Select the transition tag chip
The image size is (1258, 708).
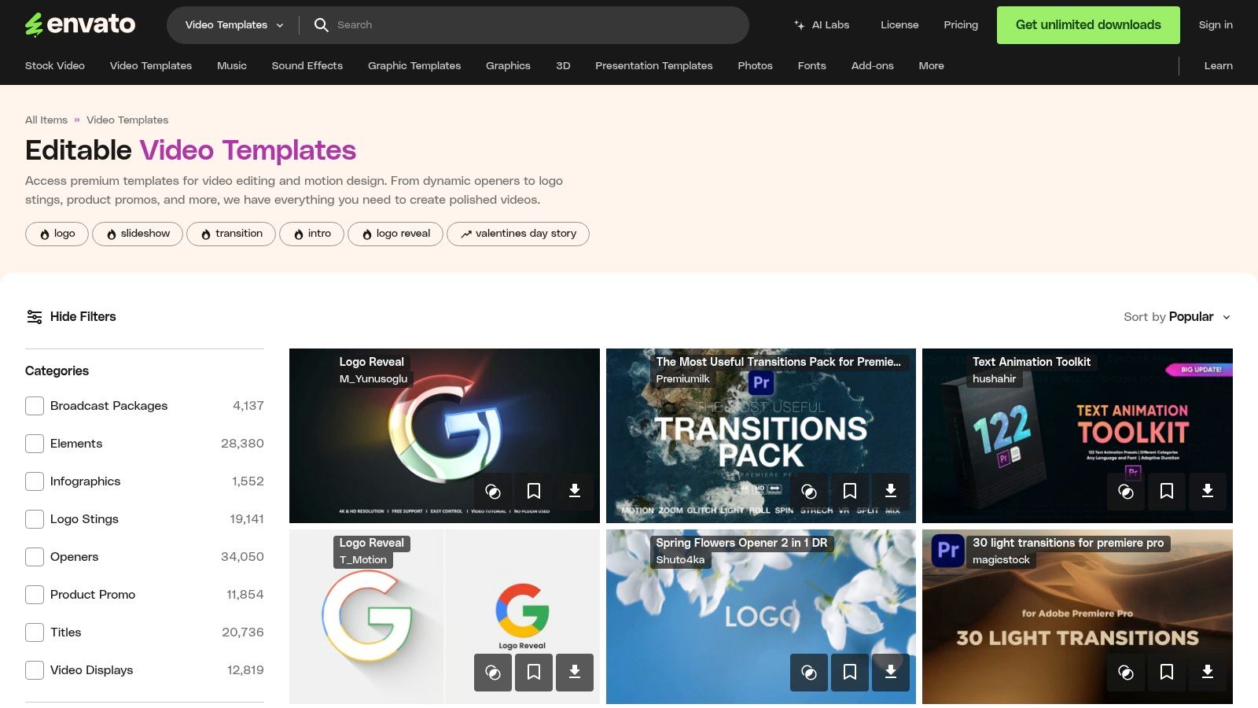231,234
